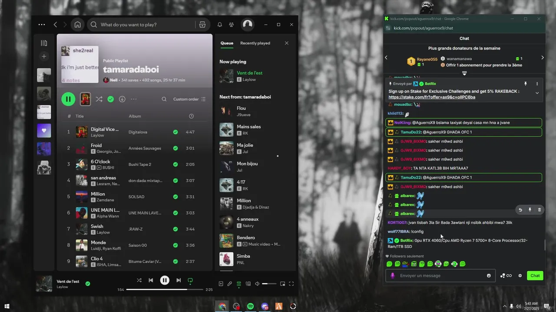Close the Spotify queue panel
Screen dimensions: 556x312
pyautogui.click(x=287, y=43)
